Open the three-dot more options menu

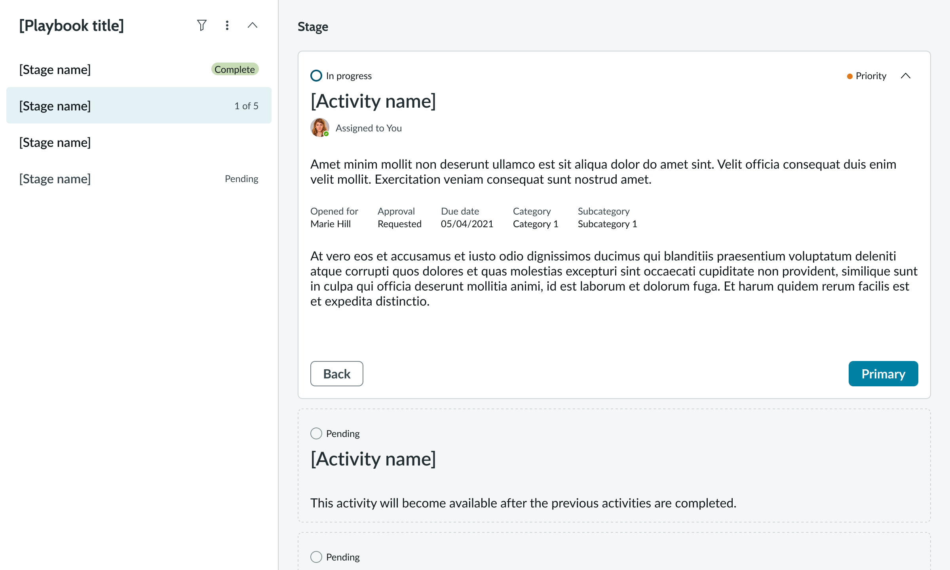click(x=227, y=25)
